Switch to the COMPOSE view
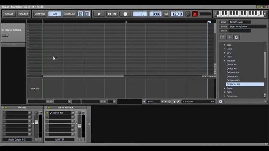The height and width of the screenshot is (151, 269). [40, 14]
